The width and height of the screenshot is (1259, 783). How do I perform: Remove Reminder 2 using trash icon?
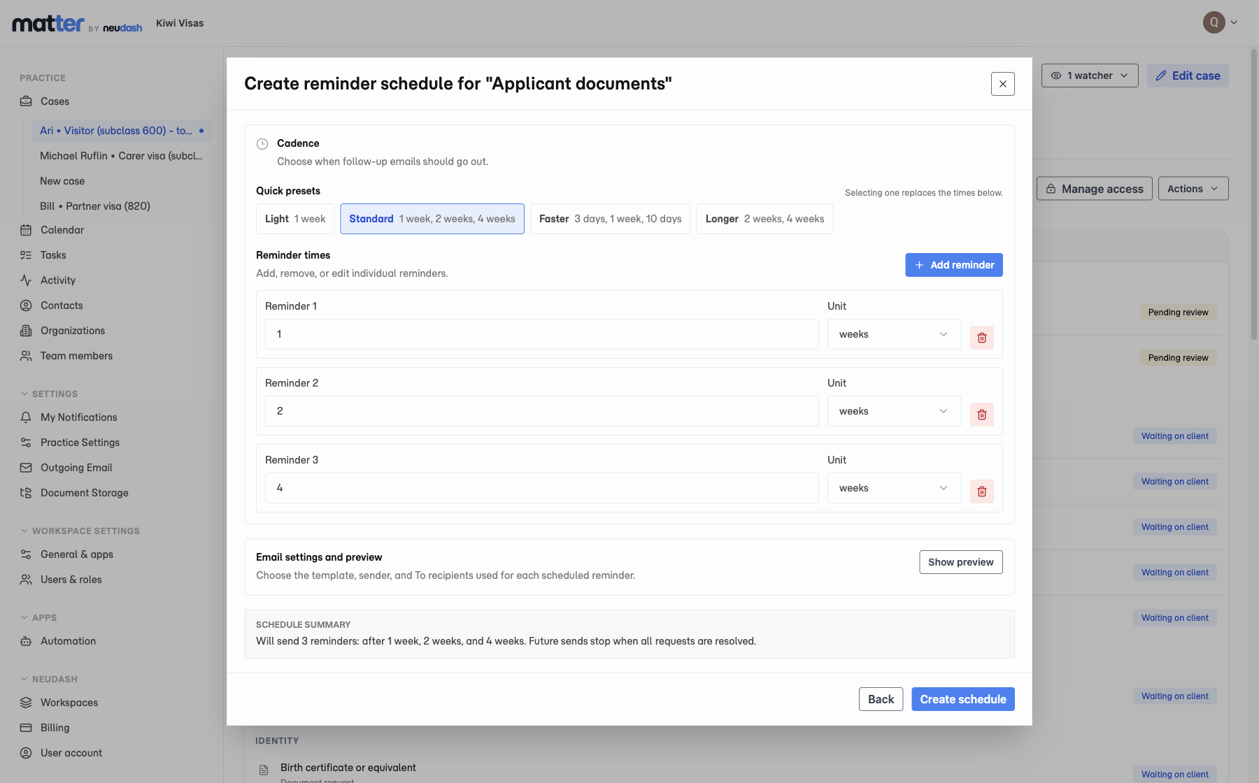981,415
